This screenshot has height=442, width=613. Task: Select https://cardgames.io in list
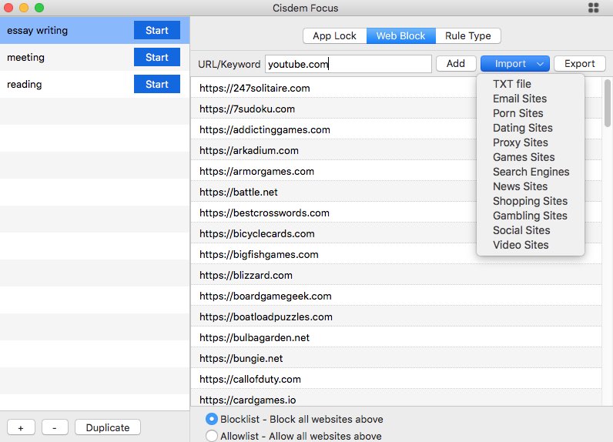pos(396,399)
